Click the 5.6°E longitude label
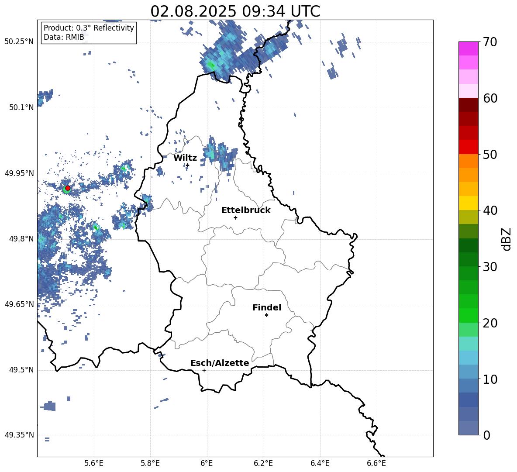Viewport: 517px width, 472px height. tap(94, 463)
